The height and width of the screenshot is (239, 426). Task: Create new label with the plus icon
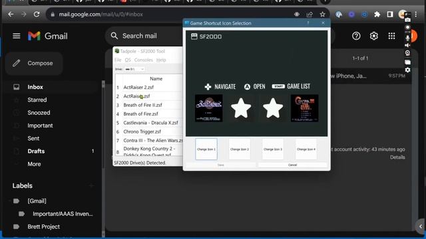click(x=91, y=186)
